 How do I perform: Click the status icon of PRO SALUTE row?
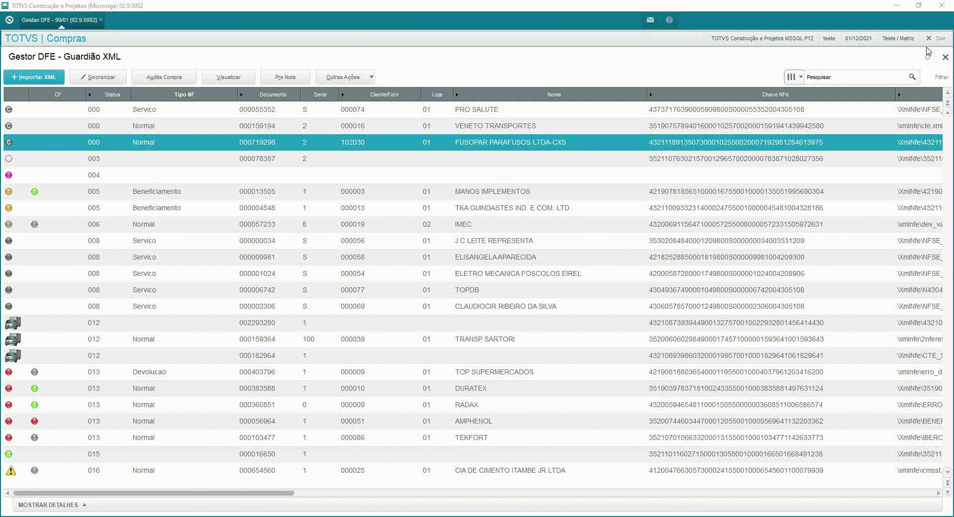click(8, 109)
